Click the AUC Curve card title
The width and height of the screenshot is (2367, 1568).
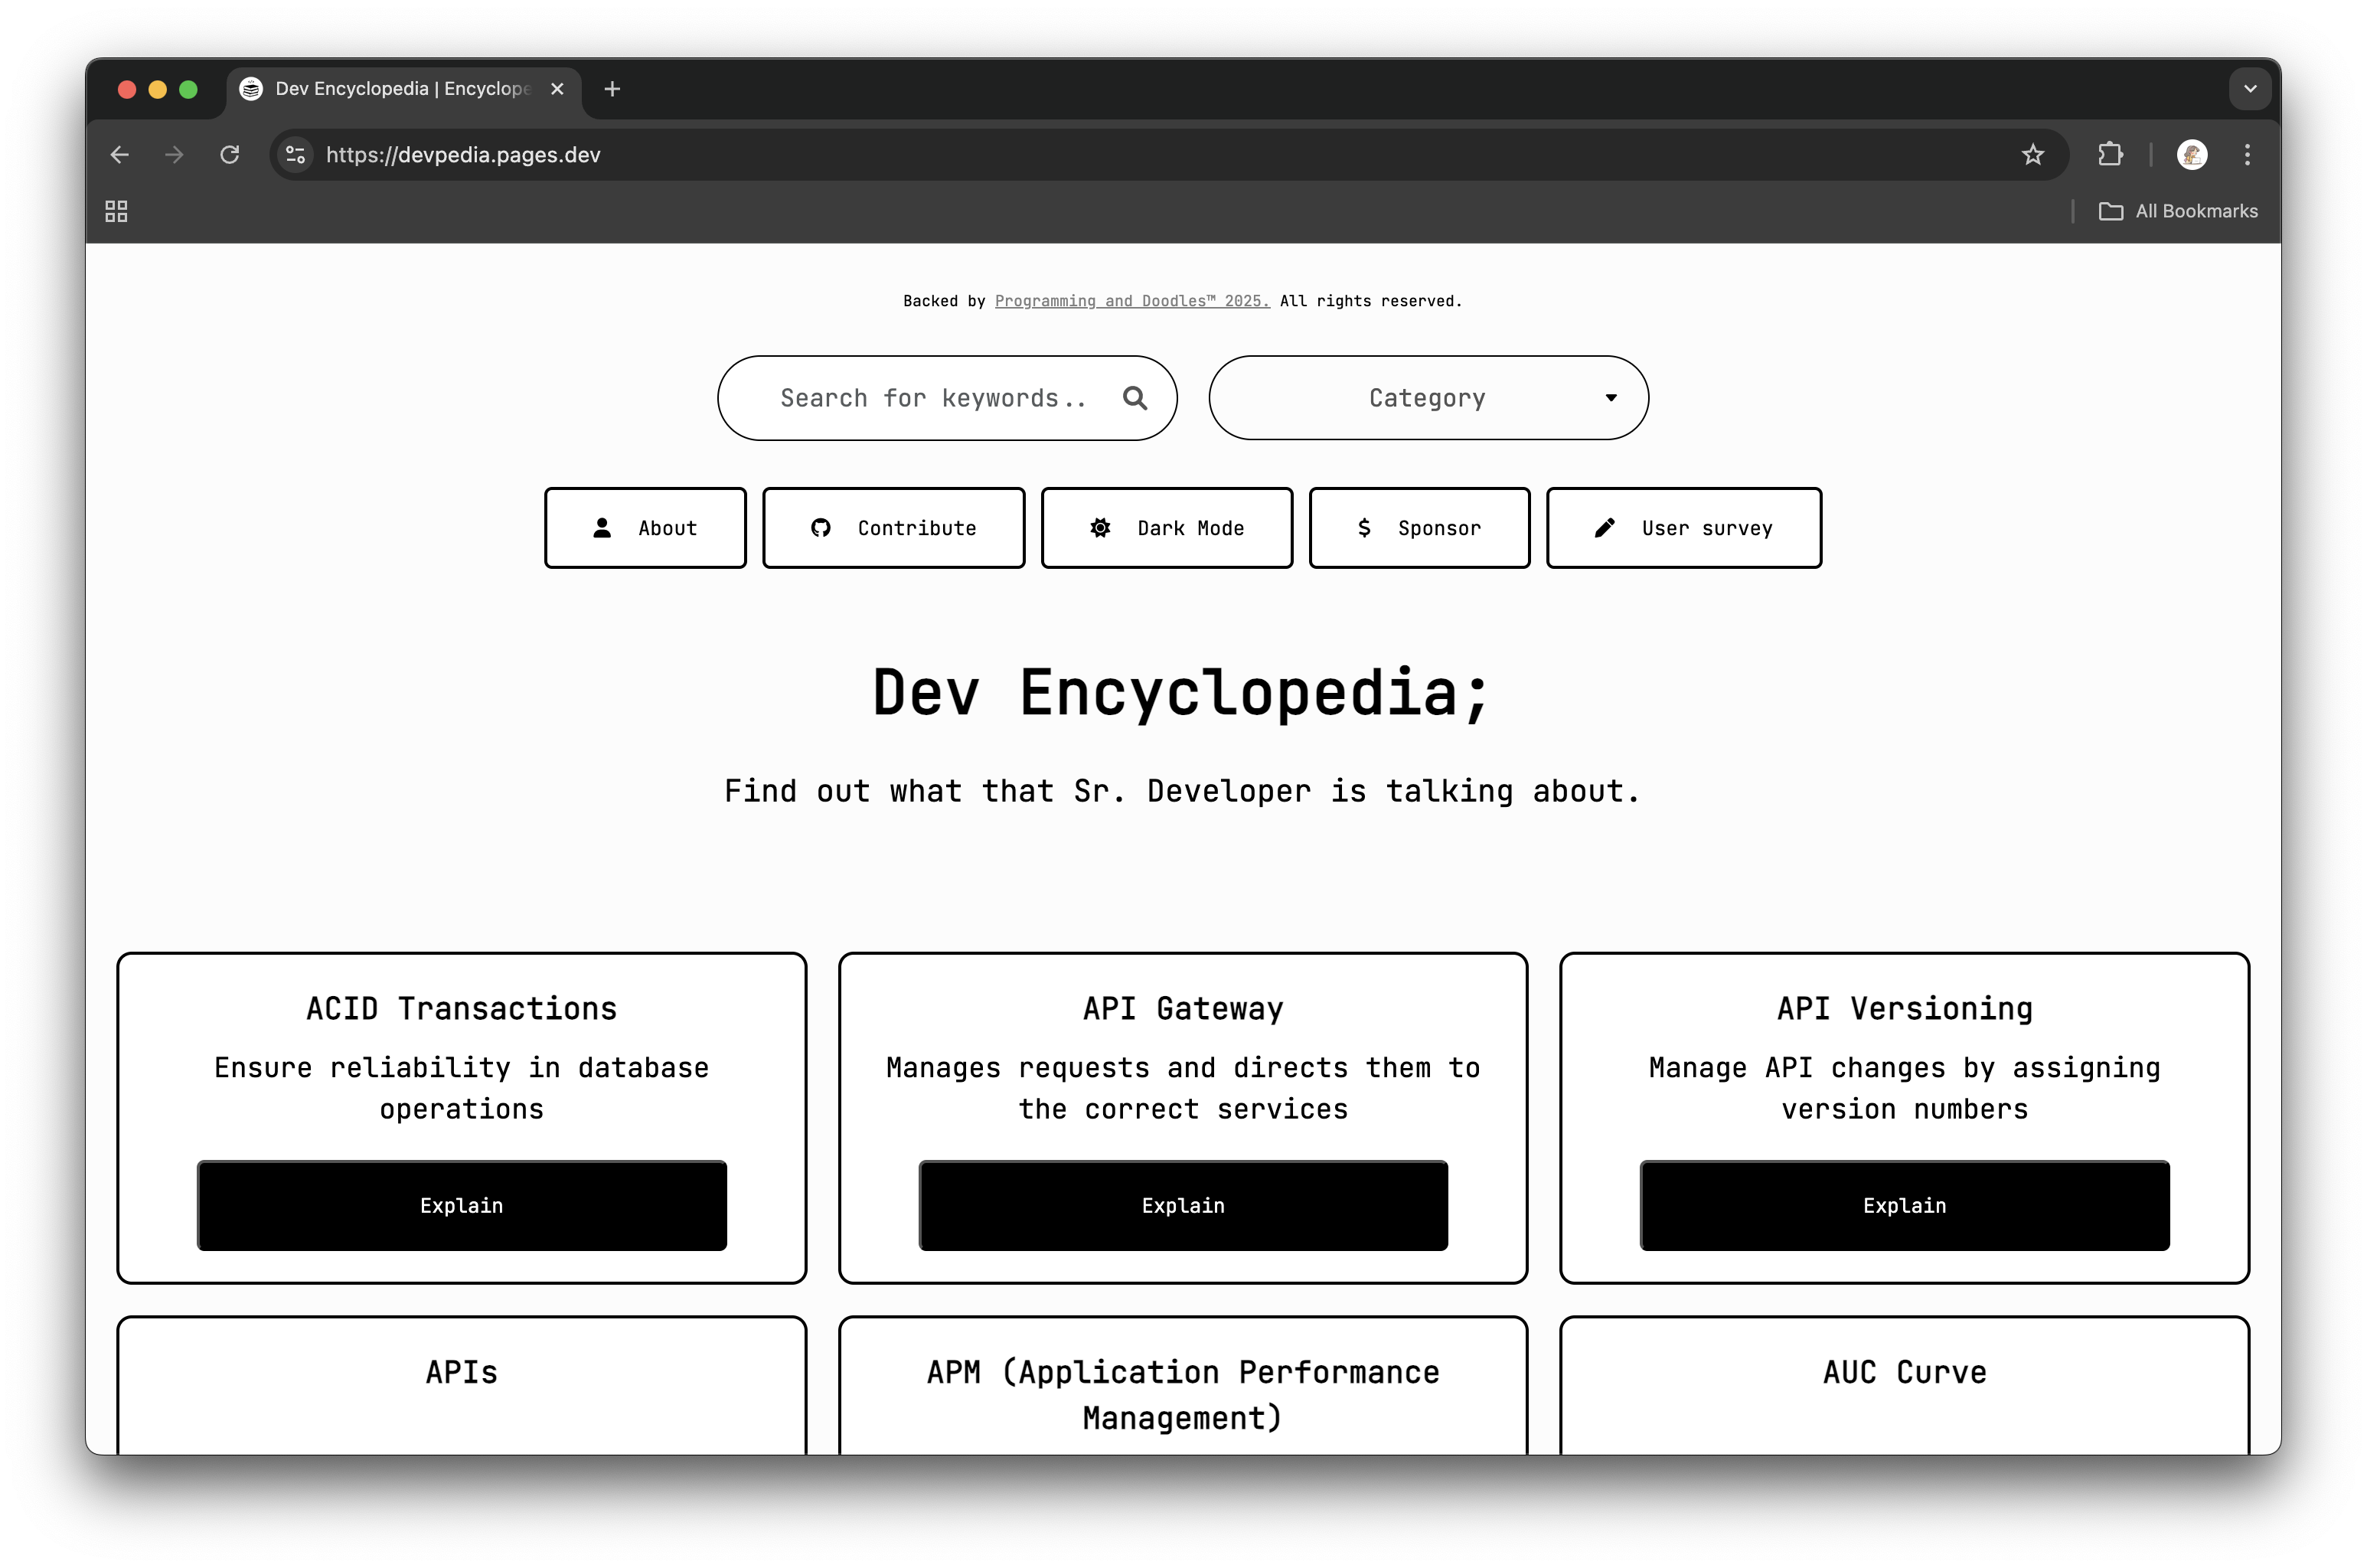click(1904, 1372)
